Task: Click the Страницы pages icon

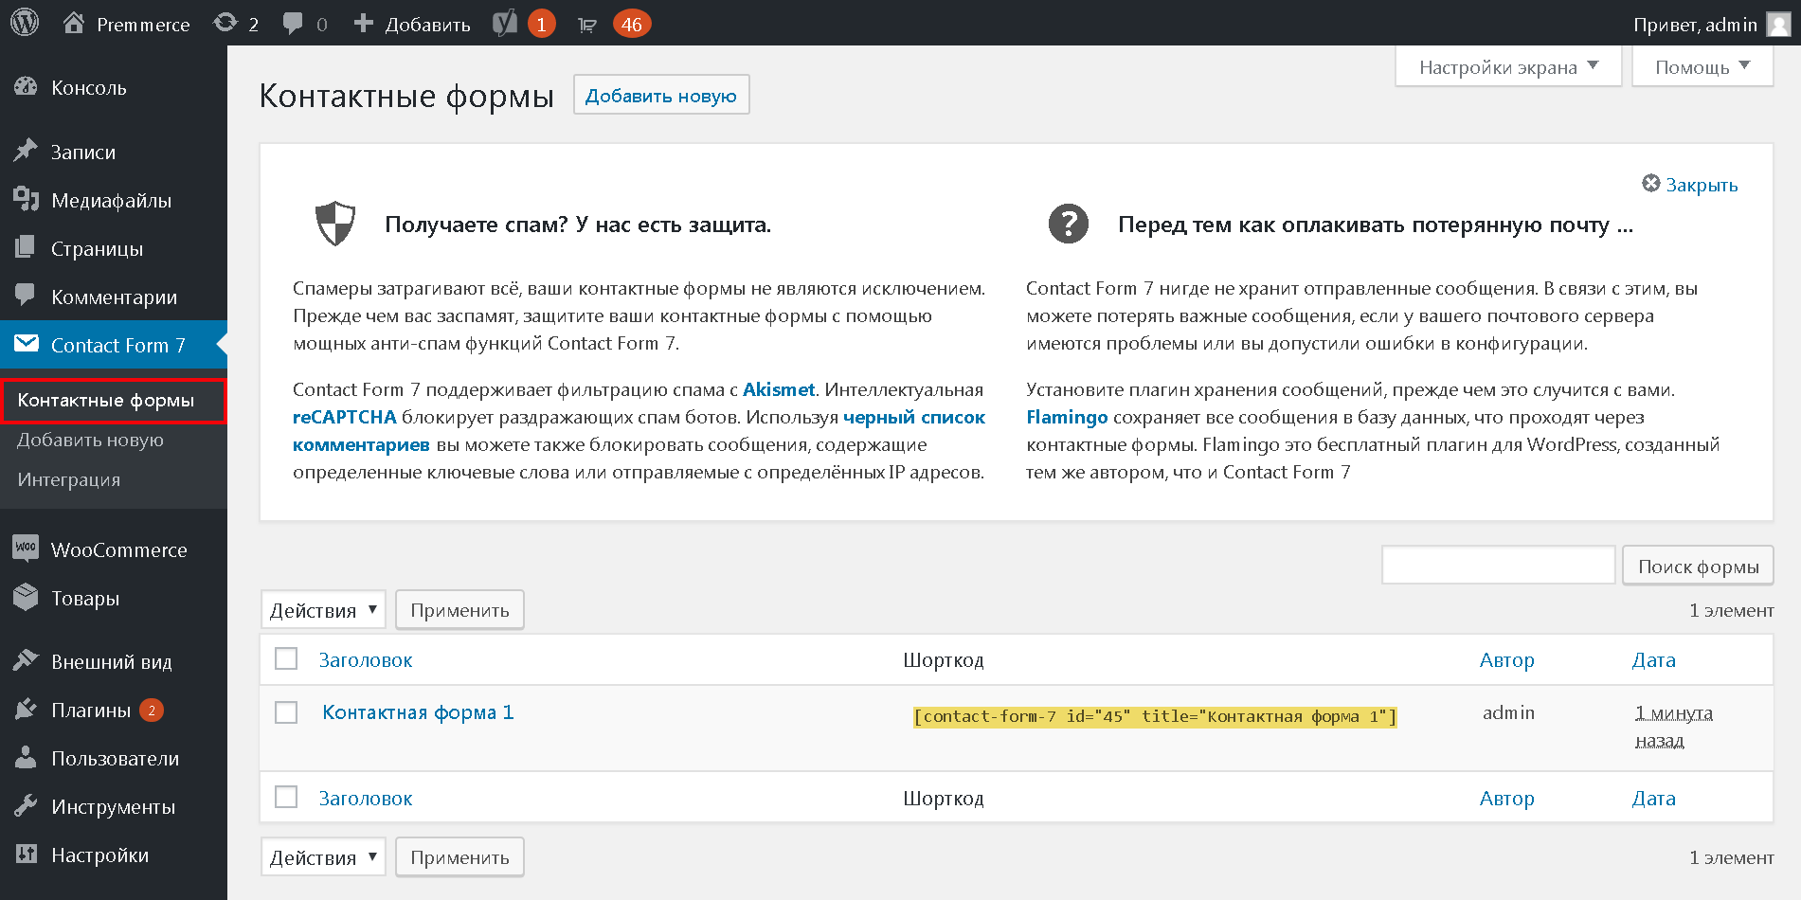Action: click(26, 247)
